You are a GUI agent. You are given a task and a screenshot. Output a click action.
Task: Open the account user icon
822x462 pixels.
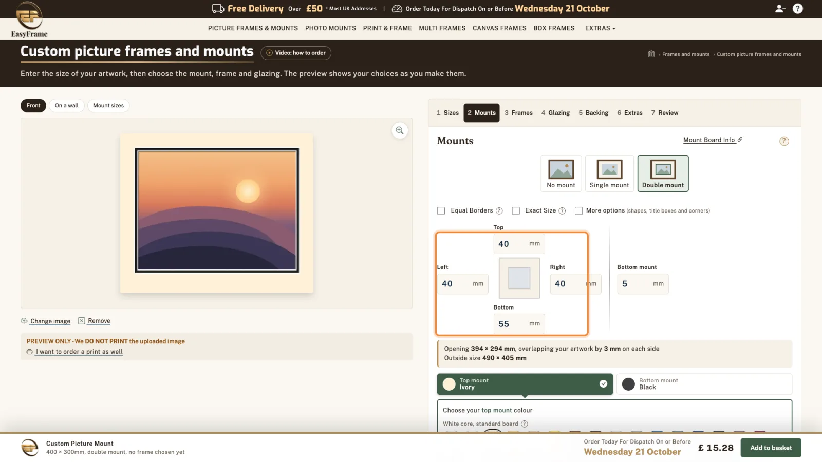[x=780, y=9]
